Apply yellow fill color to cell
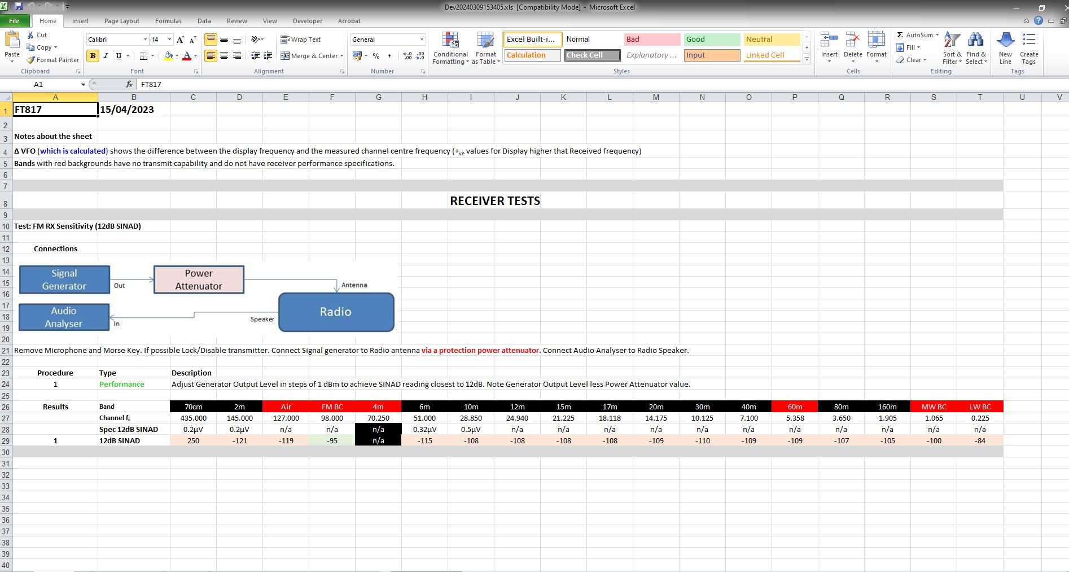Image resolution: width=1069 pixels, height=572 pixels. (x=168, y=56)
